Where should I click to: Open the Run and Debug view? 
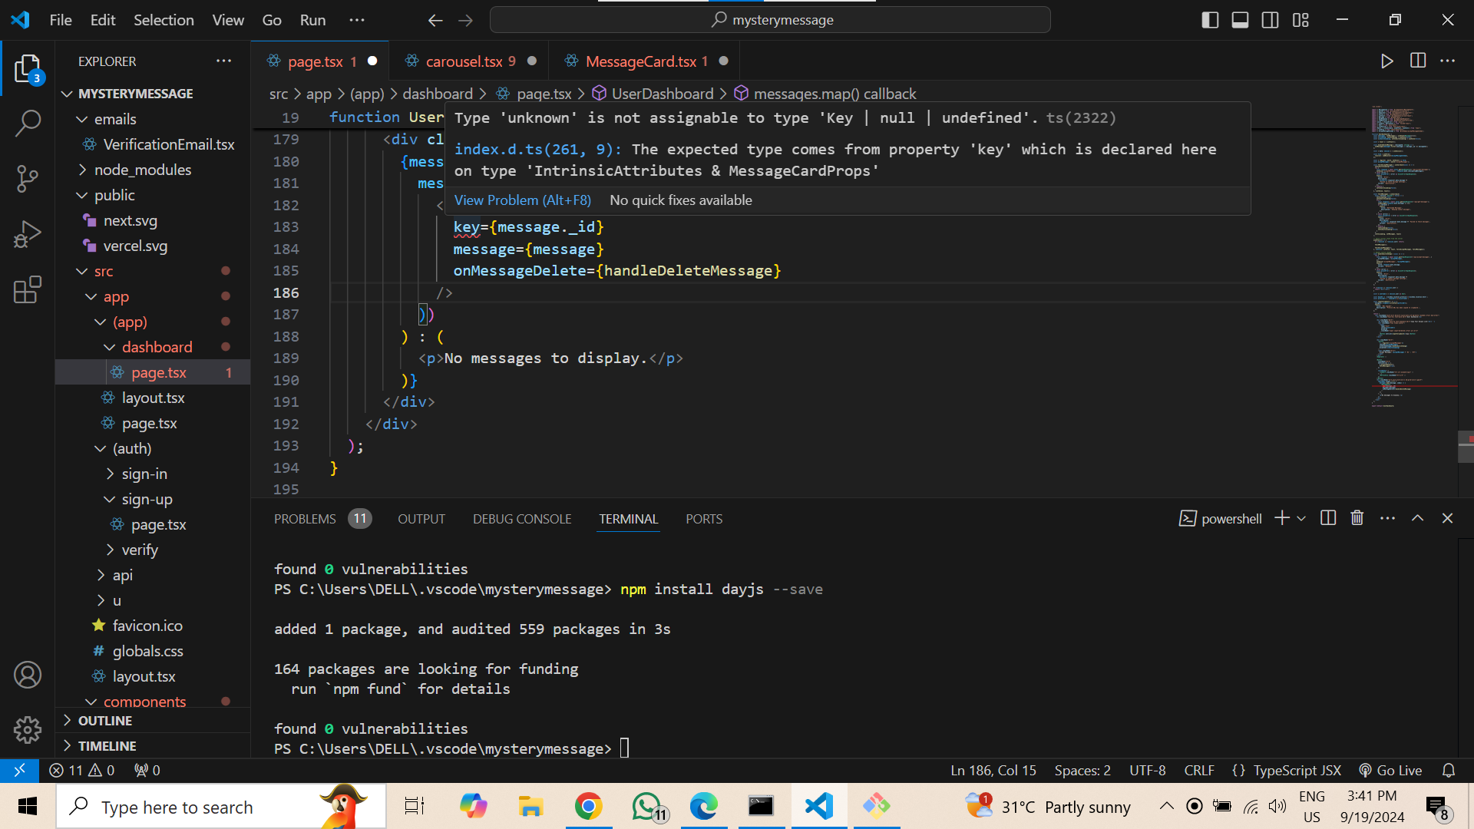28,234
